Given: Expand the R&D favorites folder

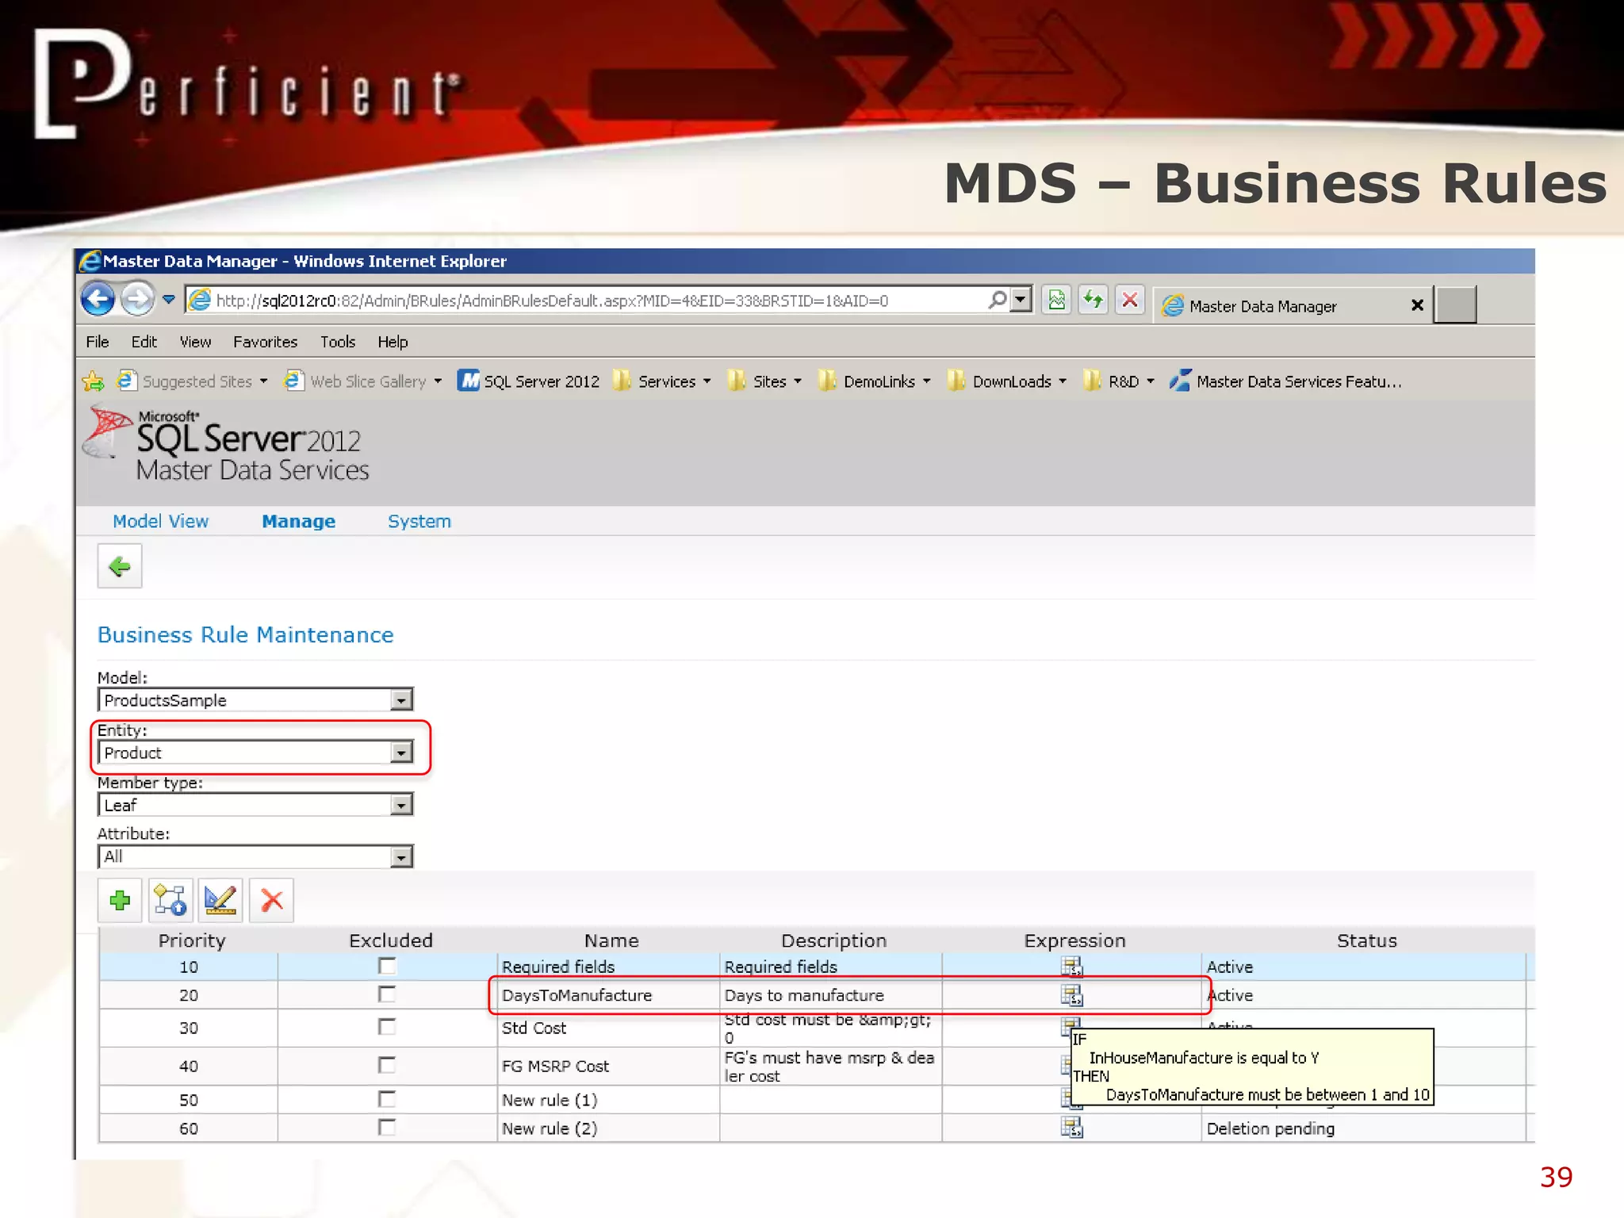Looking at the screenshot, I should 1119,381.
